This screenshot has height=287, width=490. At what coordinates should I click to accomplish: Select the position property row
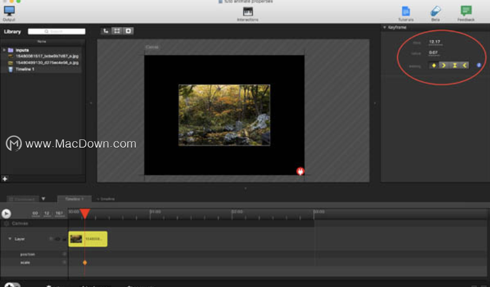(34, 254)
